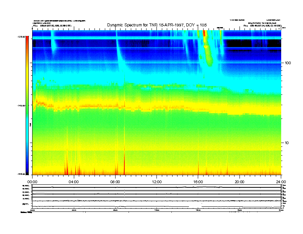The width and height of the screenshot is (303, 234).
Task: Click the '08:00' time axis label
Action: click(115, 182)
